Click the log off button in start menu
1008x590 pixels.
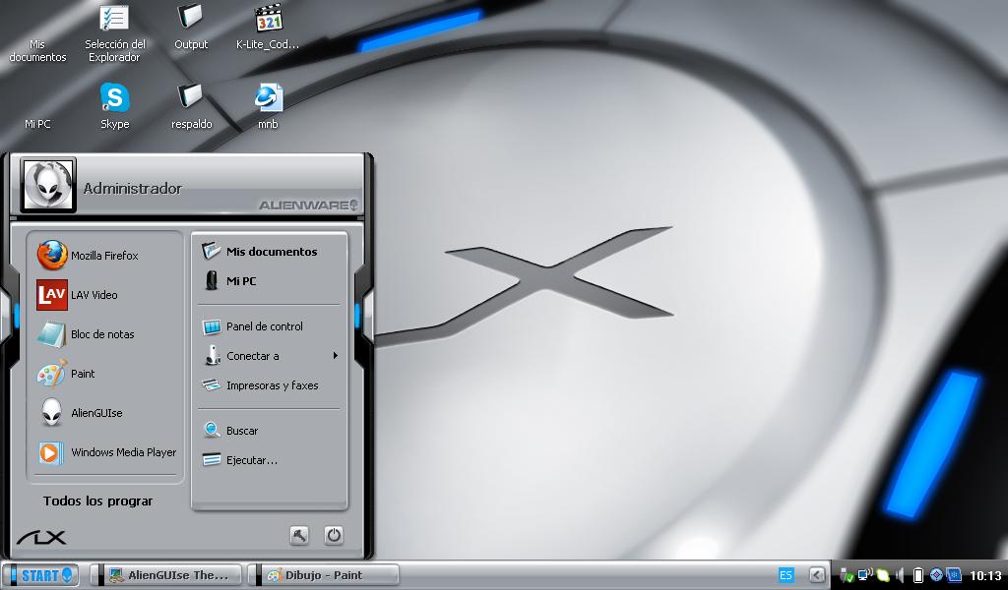[299, 536]
